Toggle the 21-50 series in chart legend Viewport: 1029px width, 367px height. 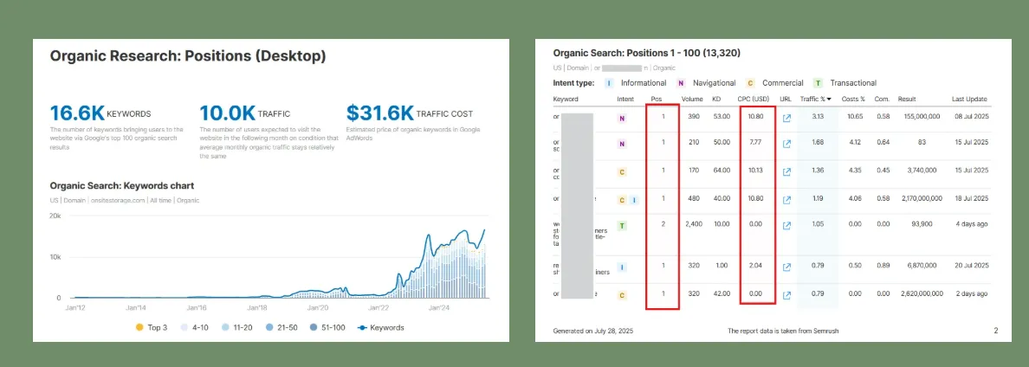click(x=282, y=327)
